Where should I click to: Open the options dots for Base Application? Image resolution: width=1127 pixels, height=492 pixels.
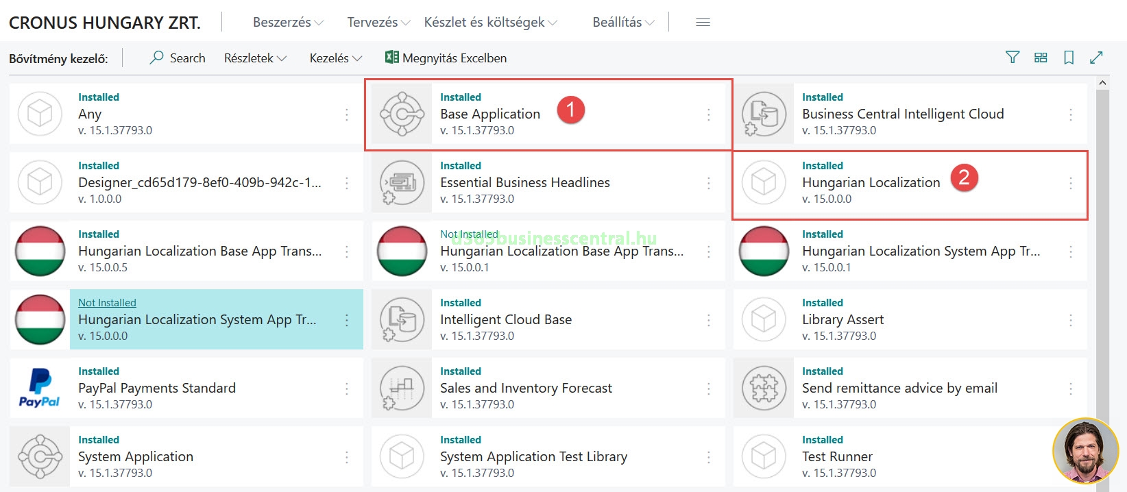tap(708, 114)
